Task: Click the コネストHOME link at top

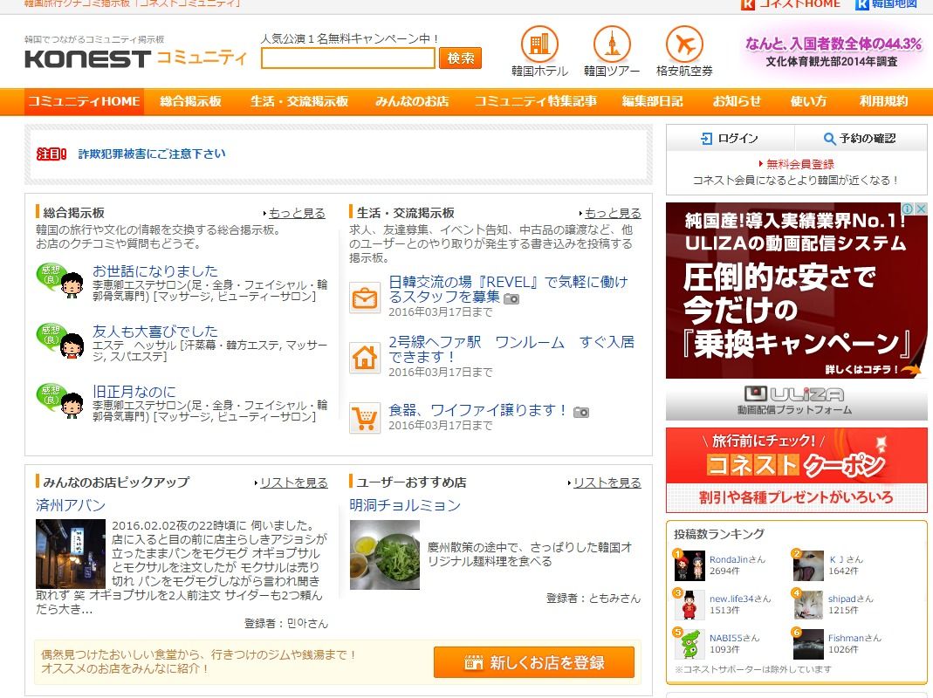Action: pos(792,4)
